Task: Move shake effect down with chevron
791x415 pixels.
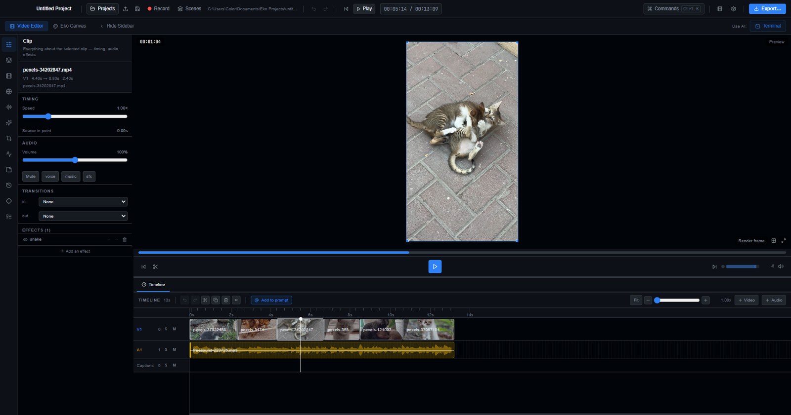Action: pos(117,240)
